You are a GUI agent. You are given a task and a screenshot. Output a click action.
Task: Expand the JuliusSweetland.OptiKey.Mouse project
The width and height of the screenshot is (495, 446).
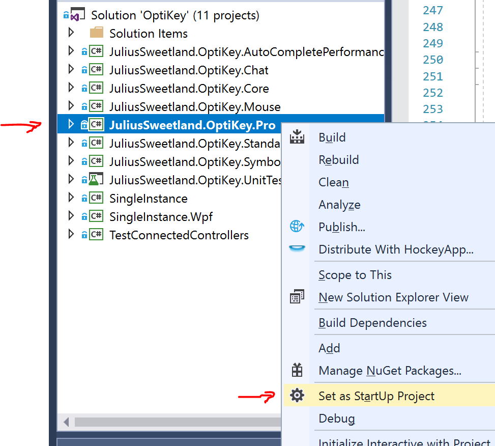[71, 106]
